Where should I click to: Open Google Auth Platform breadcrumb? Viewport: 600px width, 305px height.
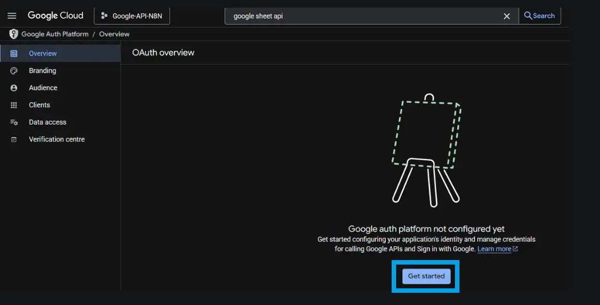coord(54,34)
